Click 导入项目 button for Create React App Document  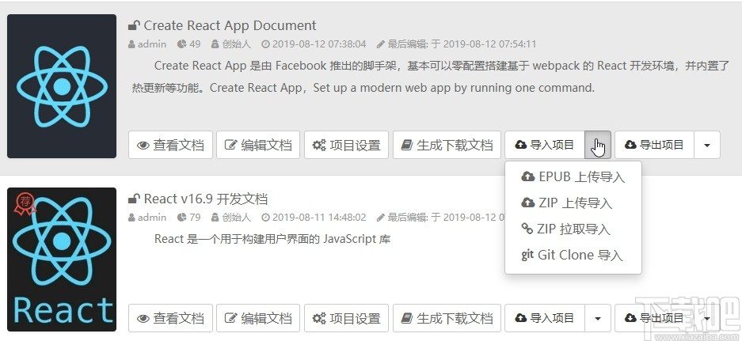[x=545, y=145]
